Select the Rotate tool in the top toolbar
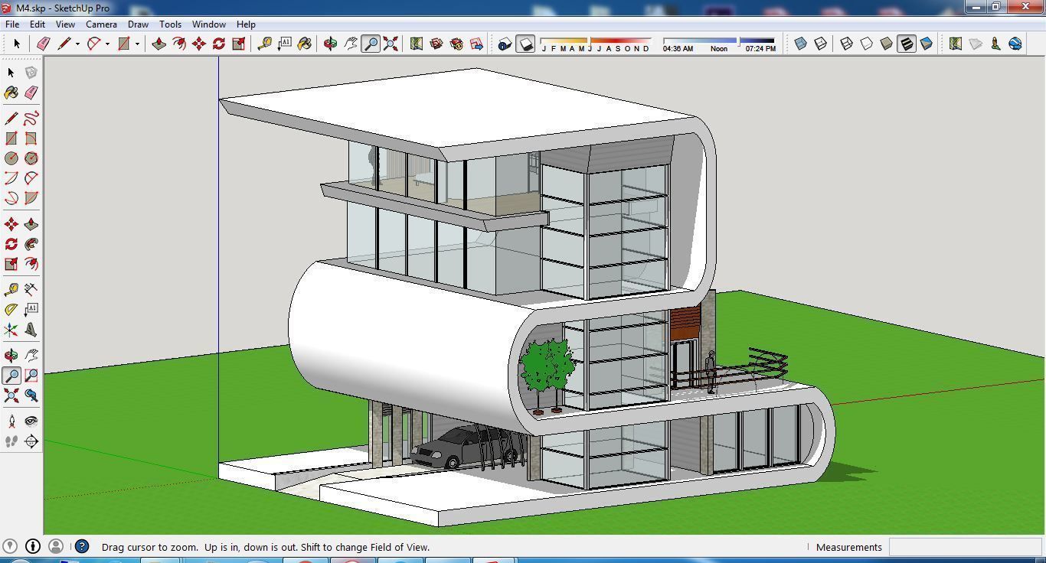The height and width of the screenshot is (563, 1046). tap(219, 44)
